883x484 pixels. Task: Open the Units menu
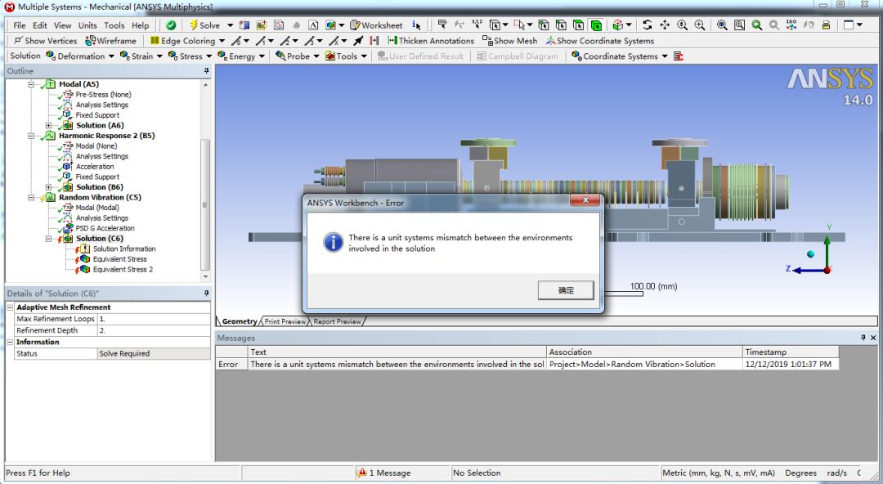click(x=87, y=25)
